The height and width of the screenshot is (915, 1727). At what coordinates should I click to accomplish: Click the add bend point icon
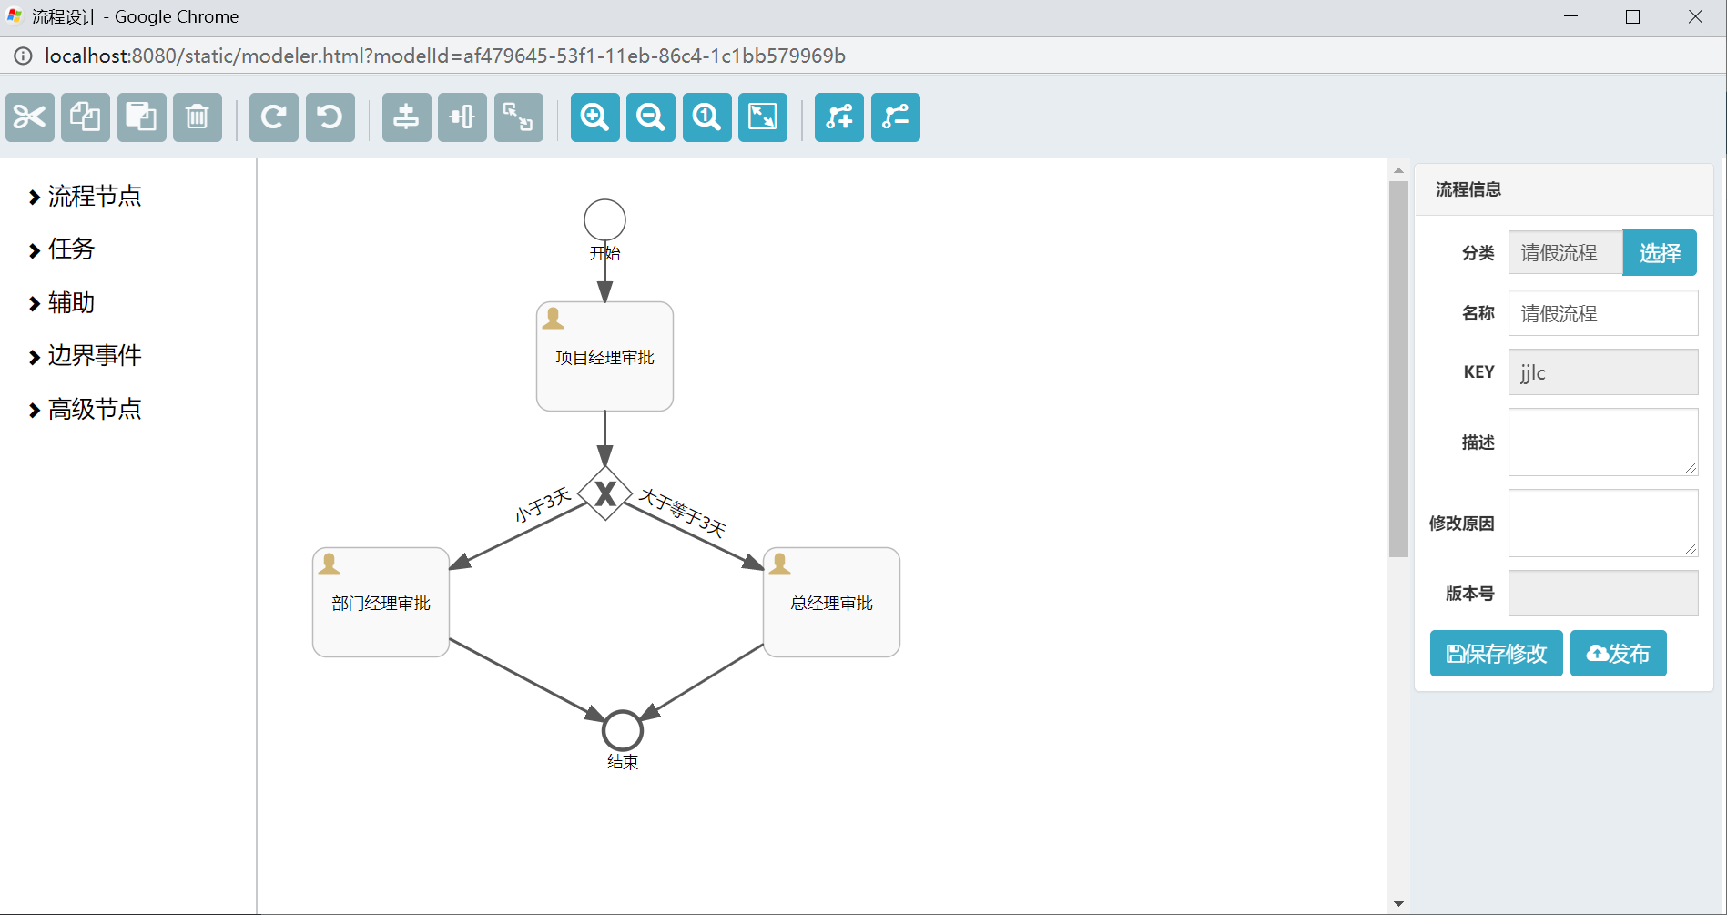click(x=839, y=117)
